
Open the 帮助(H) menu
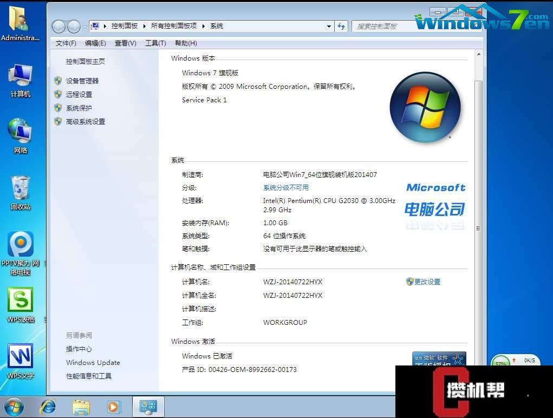point(186,43)
